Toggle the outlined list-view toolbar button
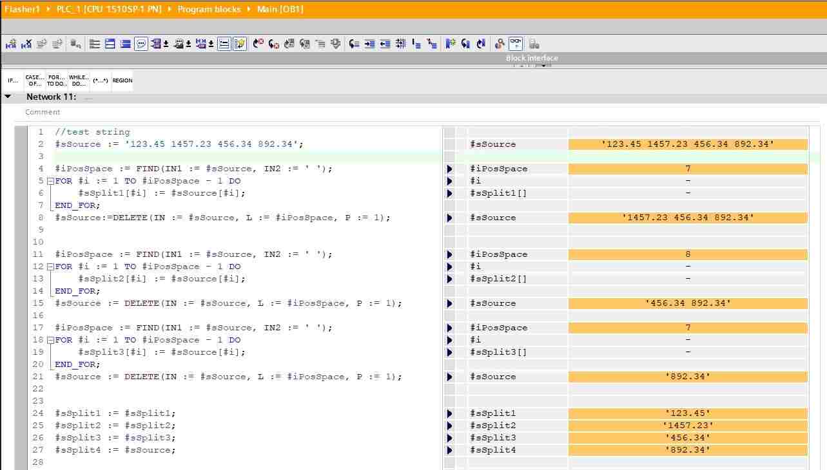Image resolution: width=827 pixels, height=470 pixels. [x=224, y=44]
